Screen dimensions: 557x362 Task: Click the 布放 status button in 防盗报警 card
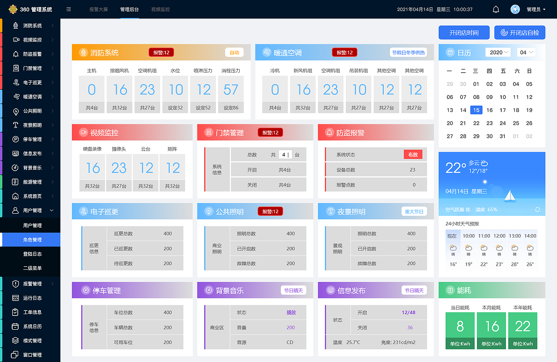click(413, 154)
